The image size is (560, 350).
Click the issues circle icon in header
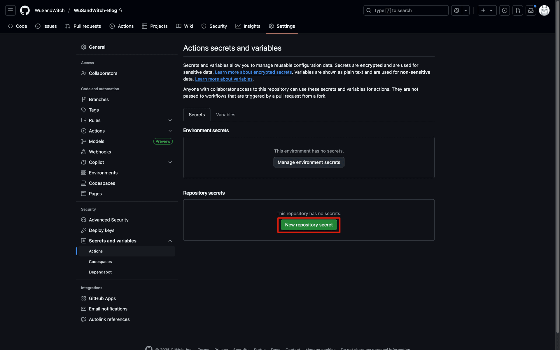click(x=505, y=10)
